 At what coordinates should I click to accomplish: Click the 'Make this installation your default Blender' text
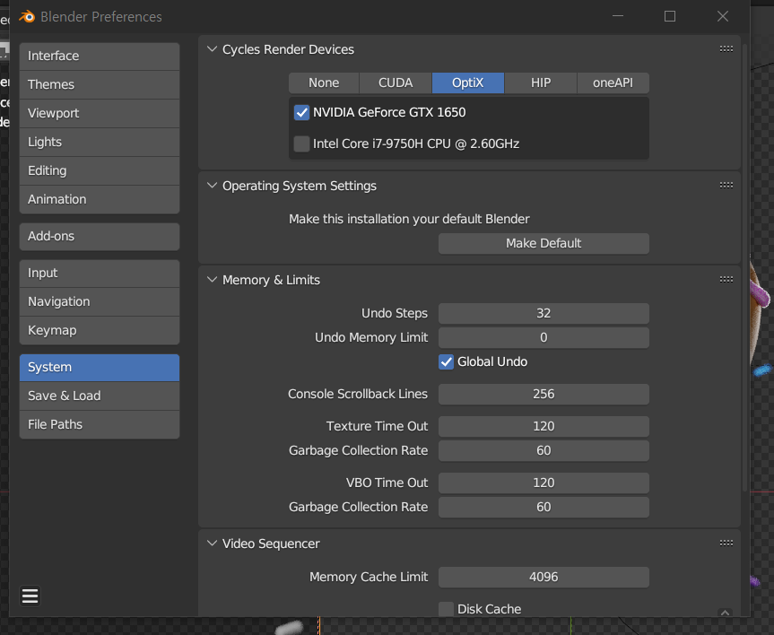pos(409,219)
